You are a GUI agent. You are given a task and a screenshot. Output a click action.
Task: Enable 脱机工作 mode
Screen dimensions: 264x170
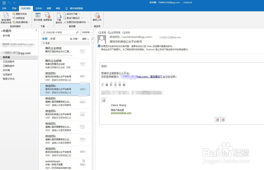click(97, 18)
